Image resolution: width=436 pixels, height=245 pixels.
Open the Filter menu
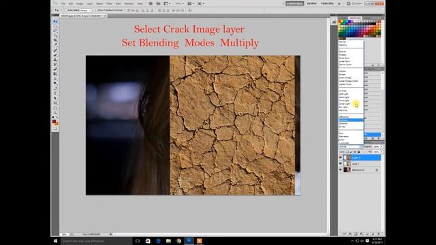(109, 3)
